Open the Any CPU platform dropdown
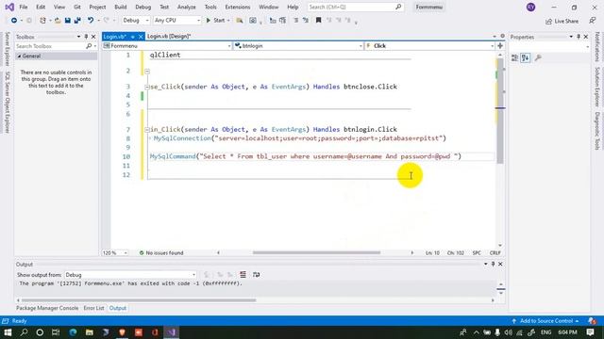 (176, 21)
